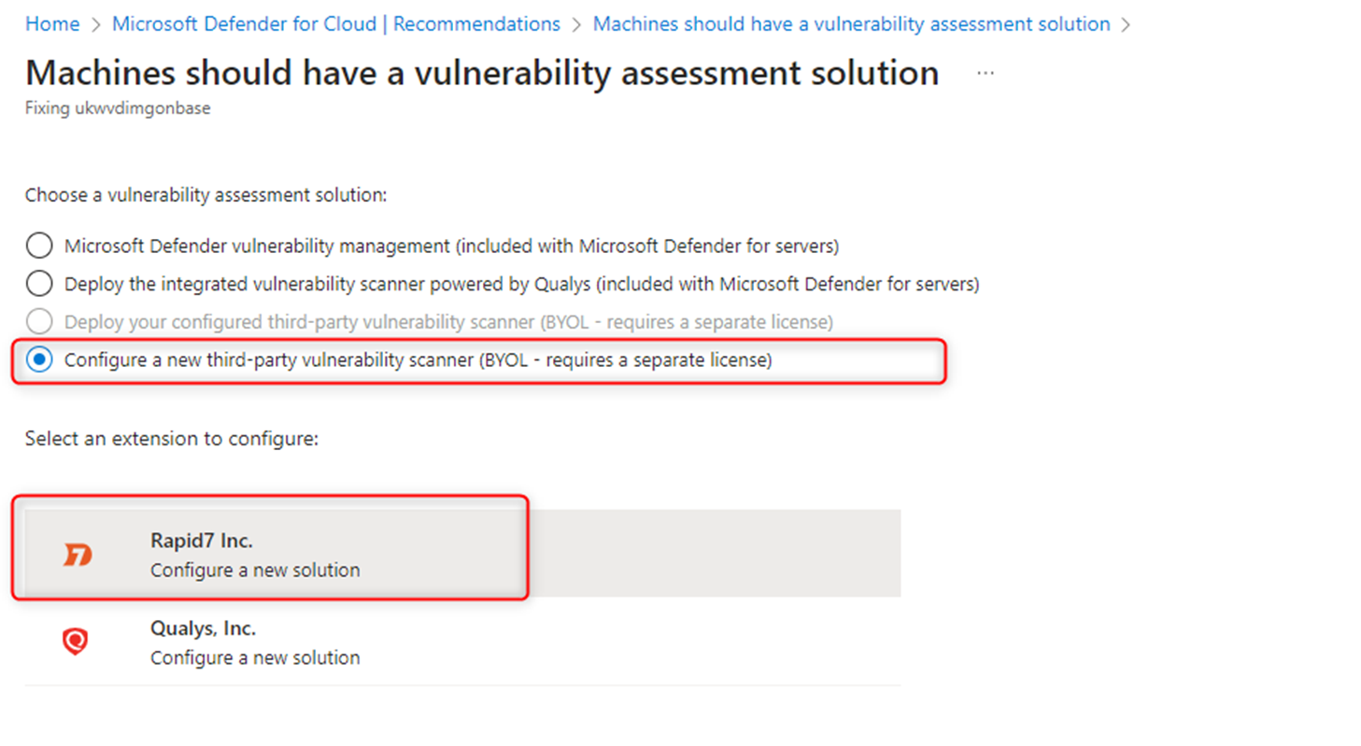Select Microsoft Defender vulnerability management option

click(38, 246)
